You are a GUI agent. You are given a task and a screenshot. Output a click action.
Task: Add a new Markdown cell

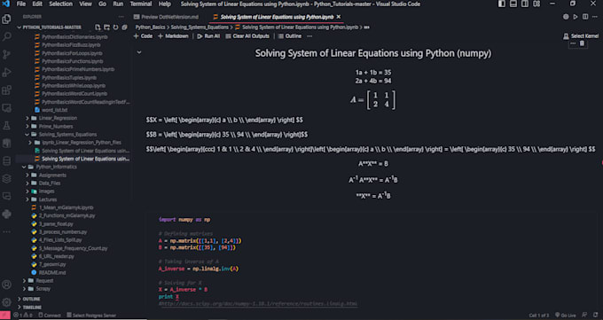174,36
